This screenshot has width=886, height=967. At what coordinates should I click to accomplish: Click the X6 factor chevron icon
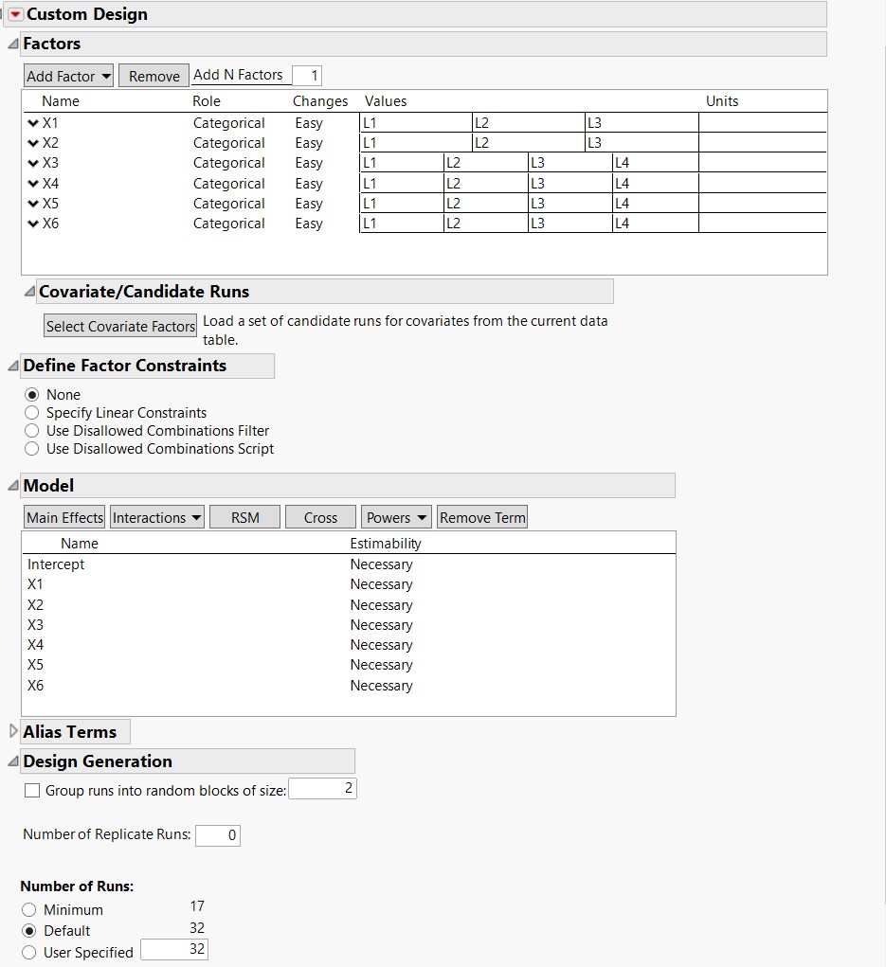[33, 224]
